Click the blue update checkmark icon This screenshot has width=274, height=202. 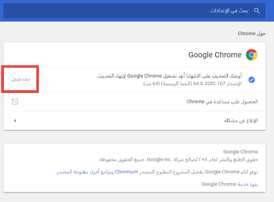[x=251, y=80]
